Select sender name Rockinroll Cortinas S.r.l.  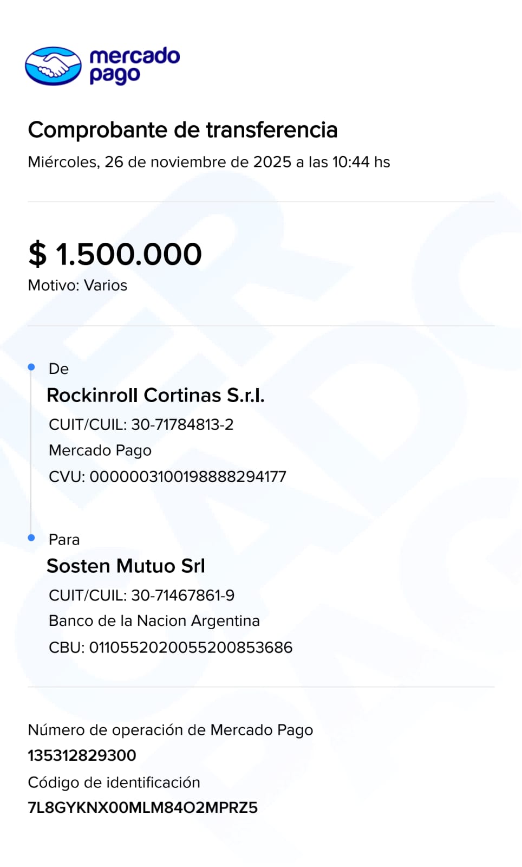coord(155,396)
